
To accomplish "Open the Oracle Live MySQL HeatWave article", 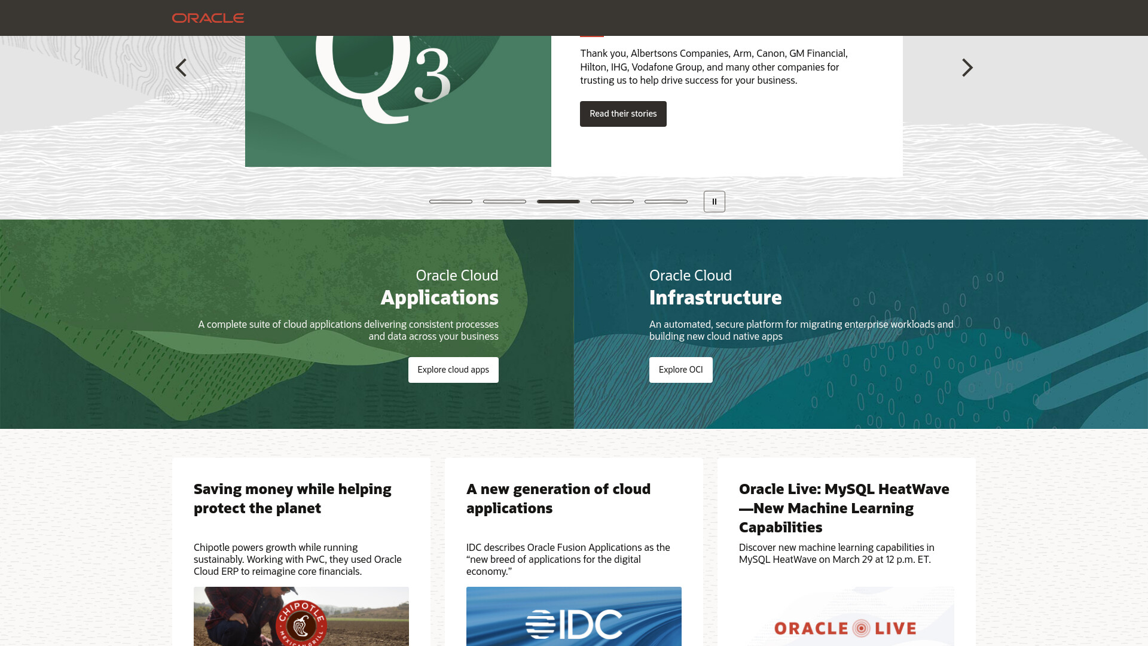I will pyautogui.click(x=844, y=508).
